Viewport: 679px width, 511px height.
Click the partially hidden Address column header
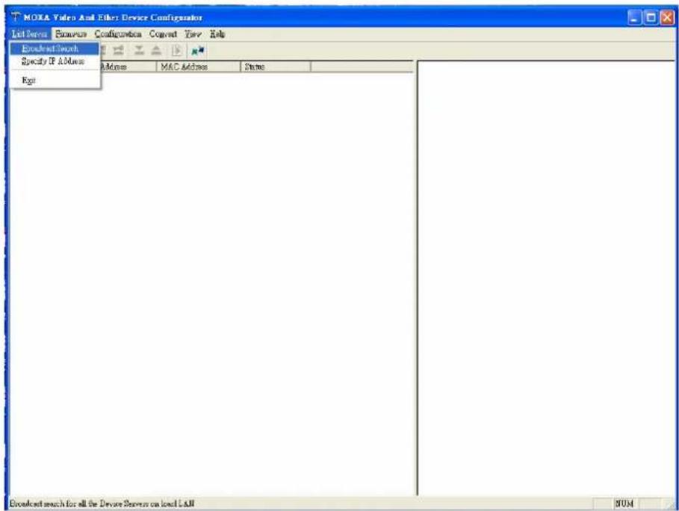128,66
